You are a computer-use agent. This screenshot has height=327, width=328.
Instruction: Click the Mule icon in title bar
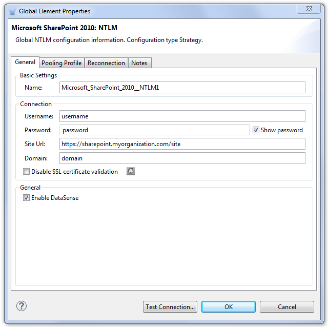[x=12, y=11]
